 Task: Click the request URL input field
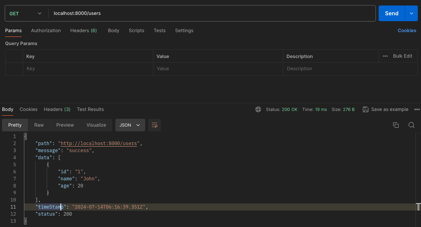212,13
